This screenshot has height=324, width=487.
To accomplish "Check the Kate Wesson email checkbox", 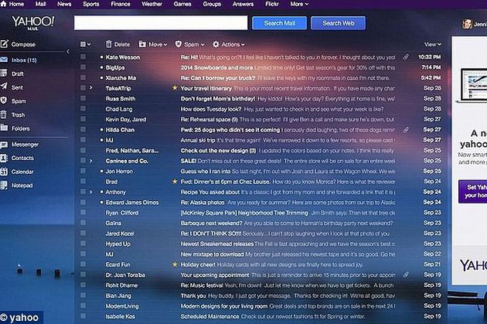I will point(83,56).
